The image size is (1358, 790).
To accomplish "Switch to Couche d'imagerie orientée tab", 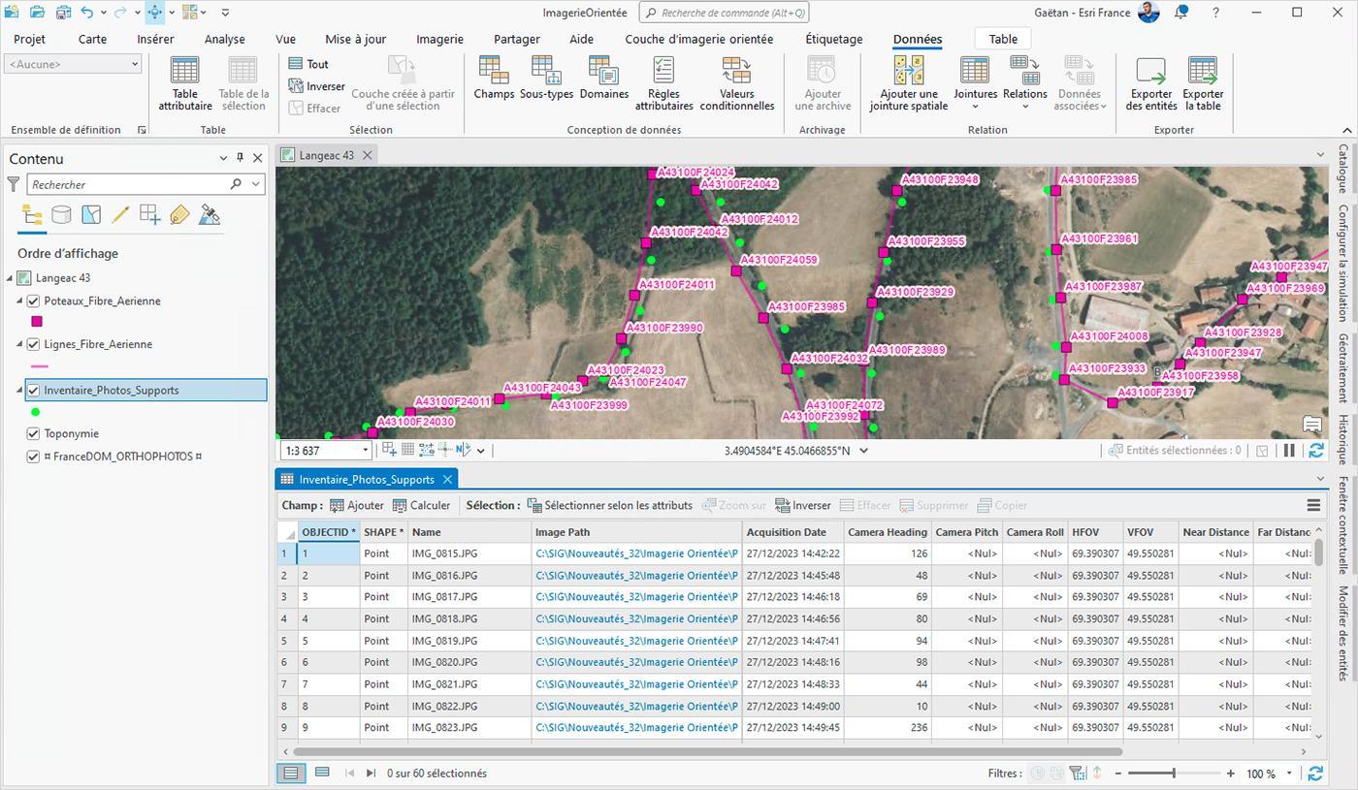I will click(x=699, y=39).
